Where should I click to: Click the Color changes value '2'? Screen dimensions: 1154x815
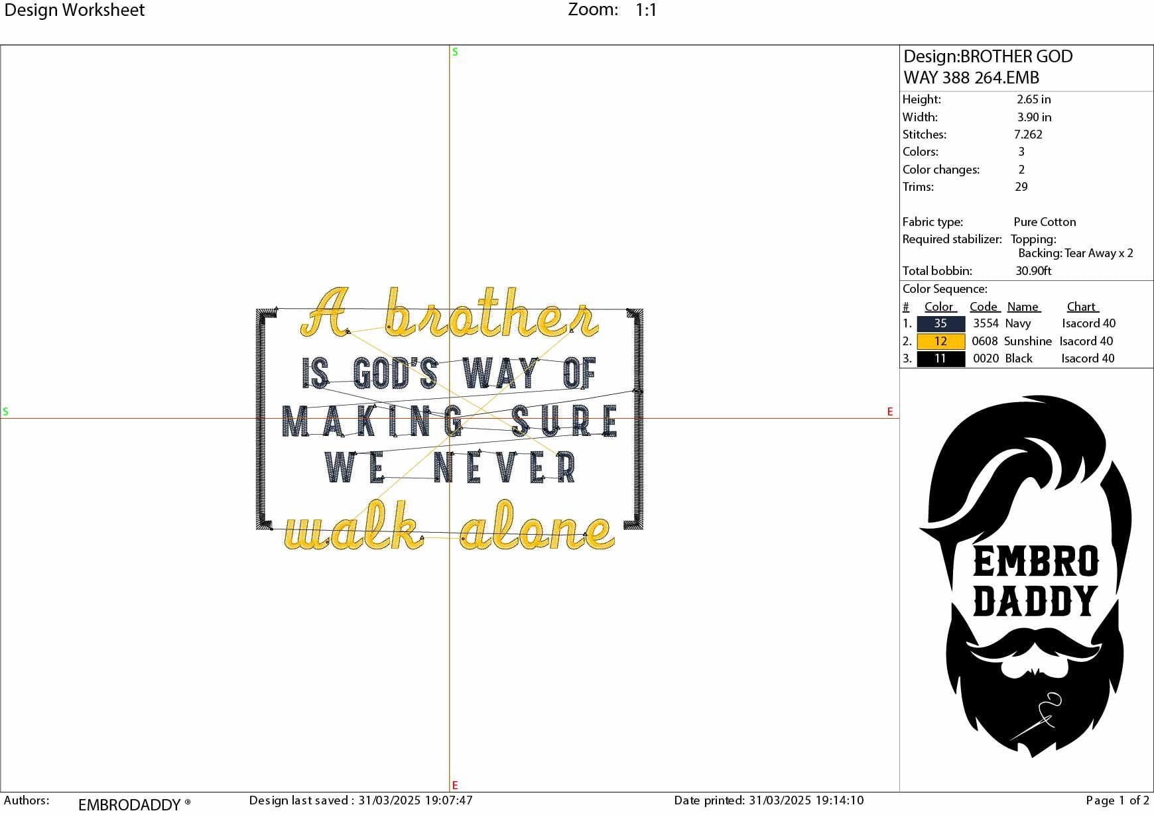tap(1021, 170)
